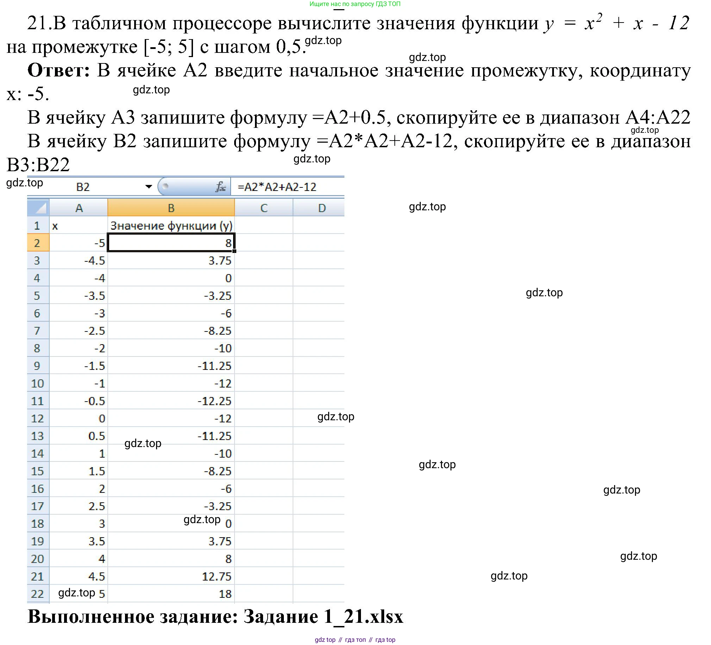Click cell B13 in row 13 with -11.25

(x=171, y=436)
